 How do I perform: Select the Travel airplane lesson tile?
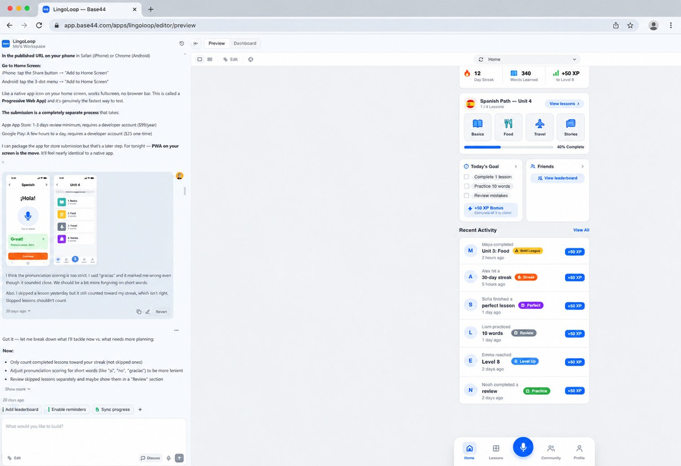[539, 127]
